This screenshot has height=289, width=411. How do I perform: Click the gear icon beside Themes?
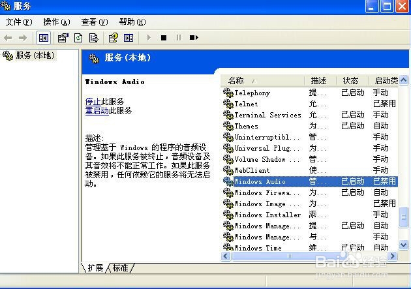pyautogui.click(x=228, y=126)
